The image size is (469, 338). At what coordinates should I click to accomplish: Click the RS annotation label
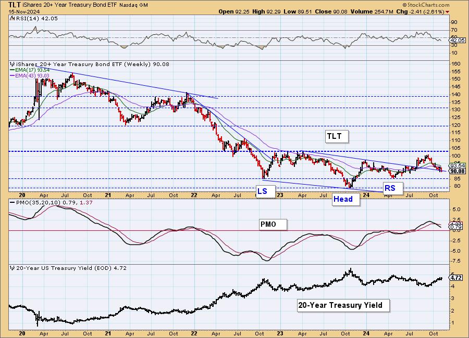(x=392, y=188)
